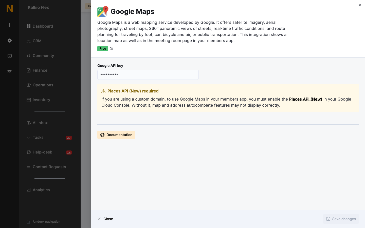Focus the Google API key field
The width and height of the screenshot is (365, 228).
point(148,75)
